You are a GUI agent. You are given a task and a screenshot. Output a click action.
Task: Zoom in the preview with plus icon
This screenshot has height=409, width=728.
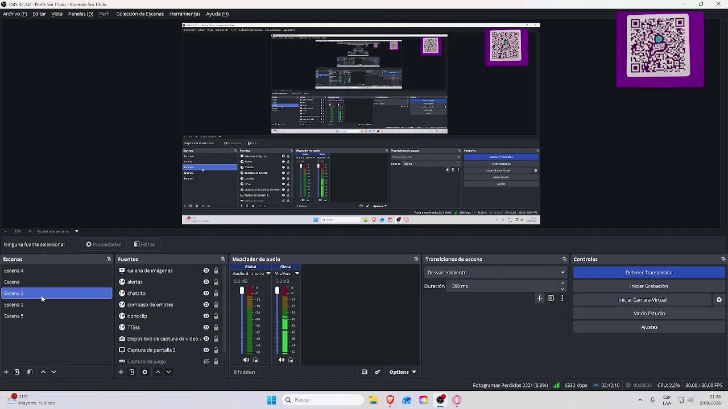tap(30, 231)
